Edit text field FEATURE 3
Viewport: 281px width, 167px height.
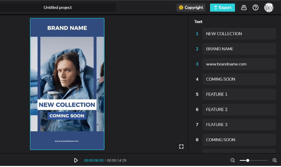point(239,125)
